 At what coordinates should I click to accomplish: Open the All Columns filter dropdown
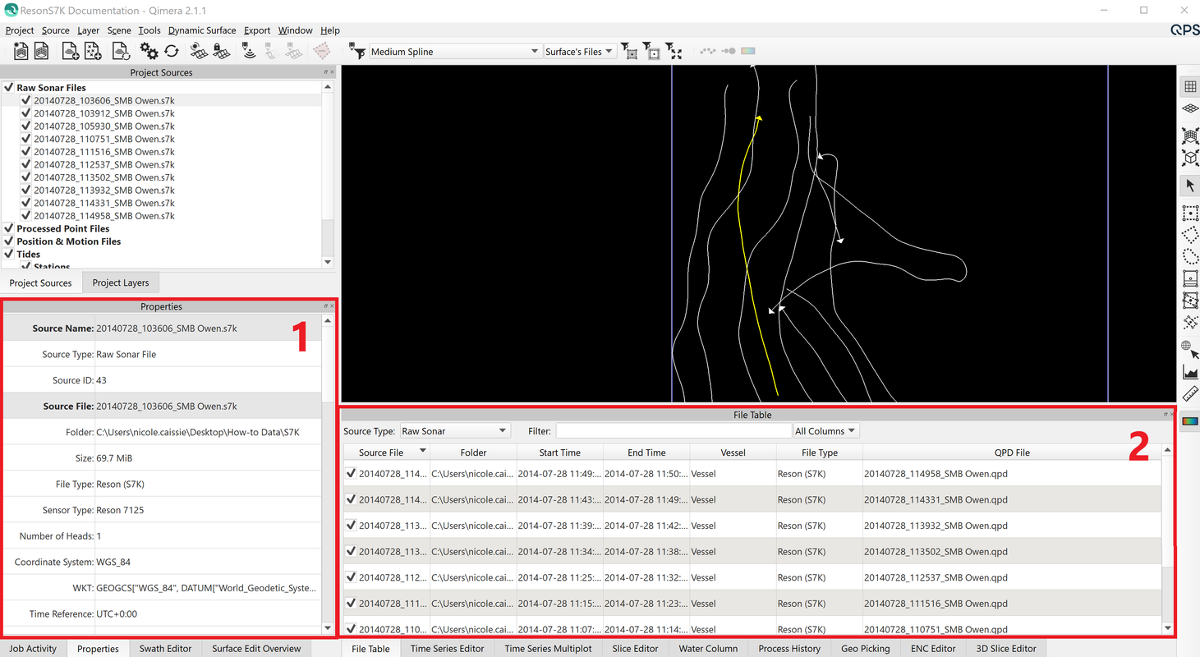(x=825, y=431)
